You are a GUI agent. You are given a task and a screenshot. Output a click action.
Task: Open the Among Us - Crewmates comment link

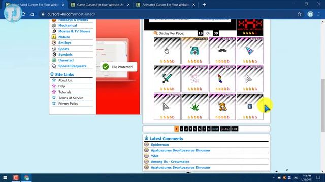pos(170,162)
